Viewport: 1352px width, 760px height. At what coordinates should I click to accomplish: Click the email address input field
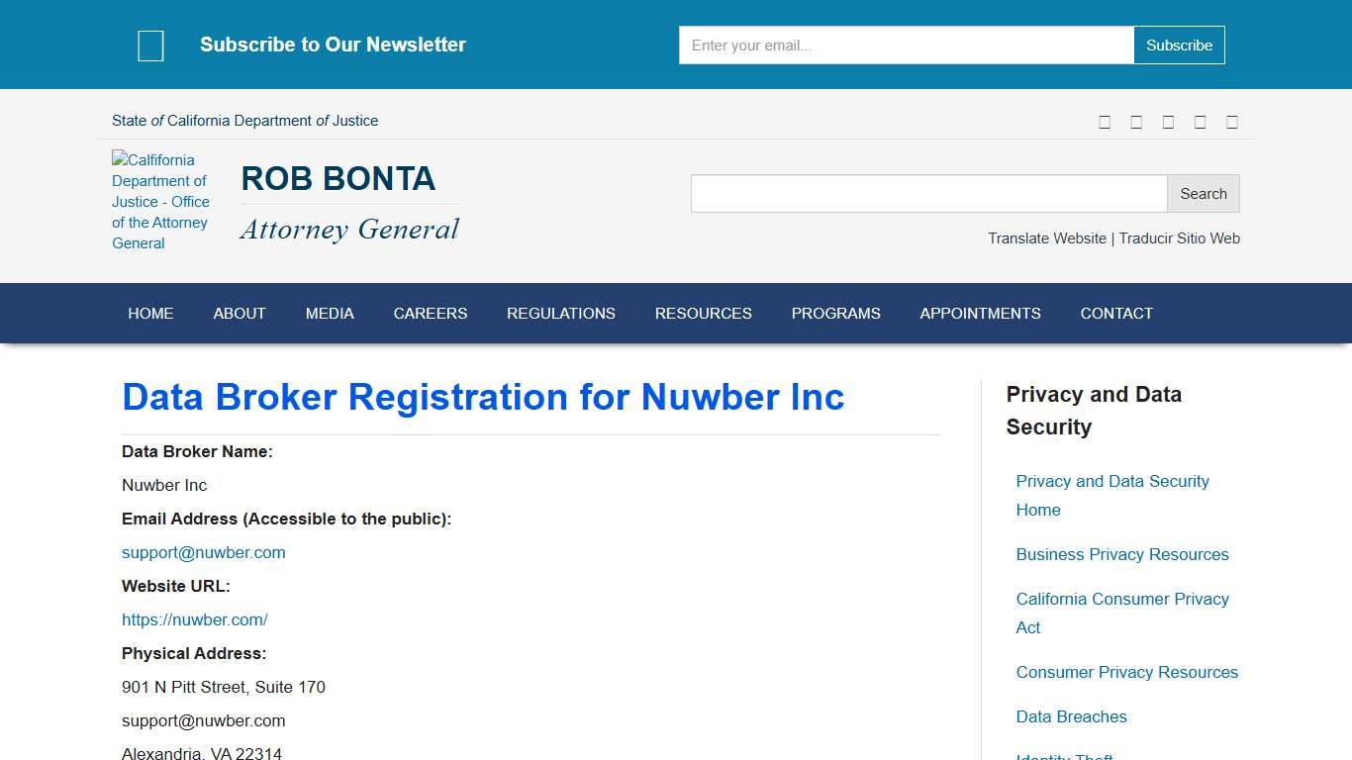click(904, 45)
